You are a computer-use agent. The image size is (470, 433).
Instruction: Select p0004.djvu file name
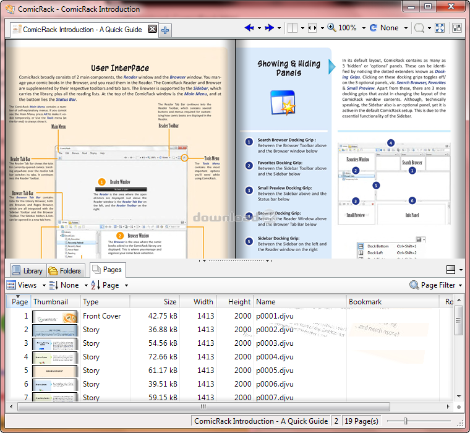click(x=275, y=357)
